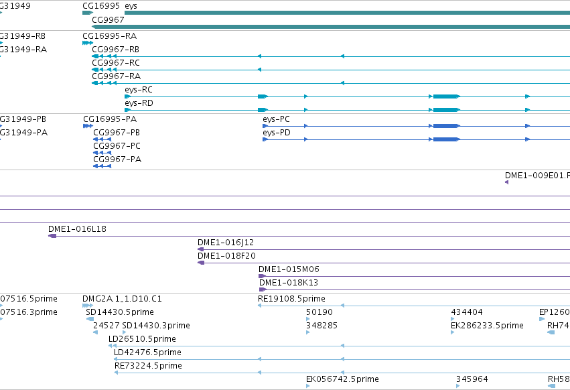Image resolution: width=570 pixels, height=390 pixels.
Task: Select the eys-RC transcript label
Action: point(139,90)
